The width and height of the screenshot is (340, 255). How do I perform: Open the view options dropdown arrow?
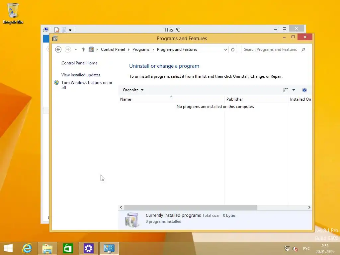coord(294,90)
